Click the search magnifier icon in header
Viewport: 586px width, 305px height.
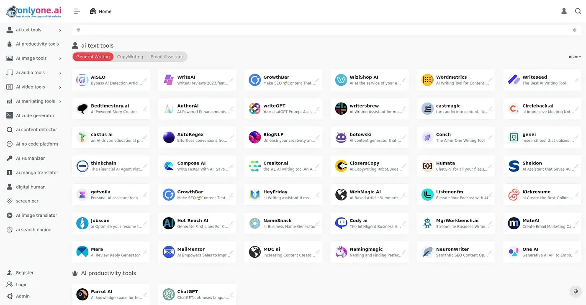(x=578, y=11)
